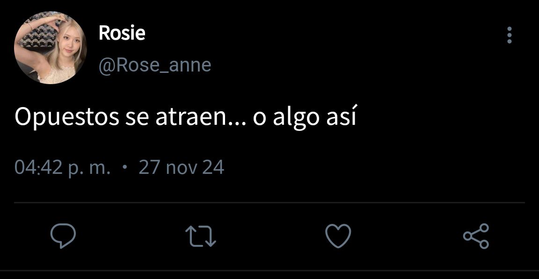539x279 pixels.
Task: Show tweet options from the kebab icon
Action: (x=510, y=35)
